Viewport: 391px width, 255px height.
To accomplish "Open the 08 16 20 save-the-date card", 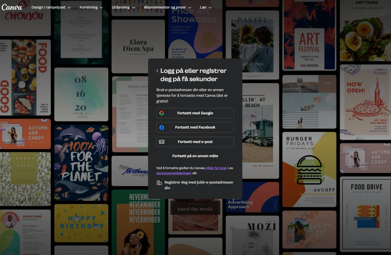I will [81, 94].
